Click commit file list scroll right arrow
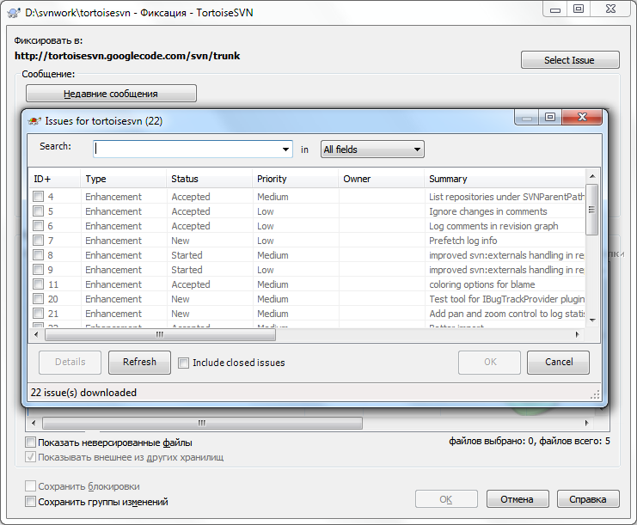The width and height of the screenshot is (637, 525). click(x=586, y=423)
